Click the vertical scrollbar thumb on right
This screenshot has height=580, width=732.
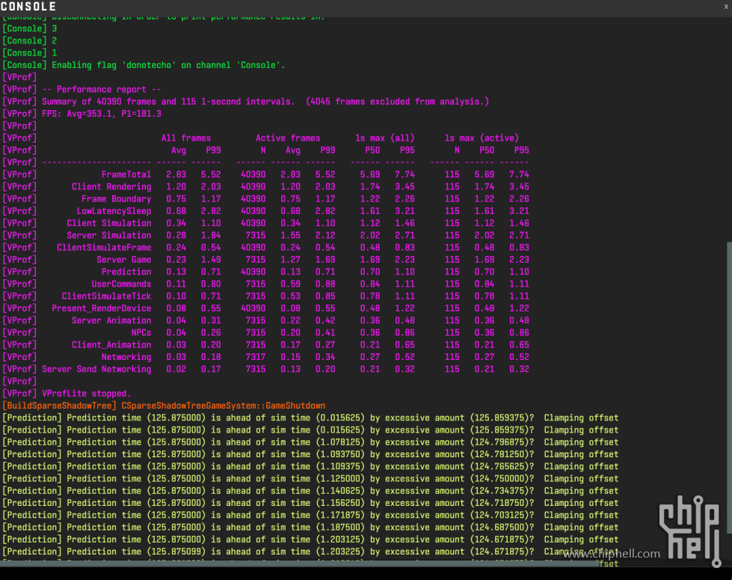[728, 389]
